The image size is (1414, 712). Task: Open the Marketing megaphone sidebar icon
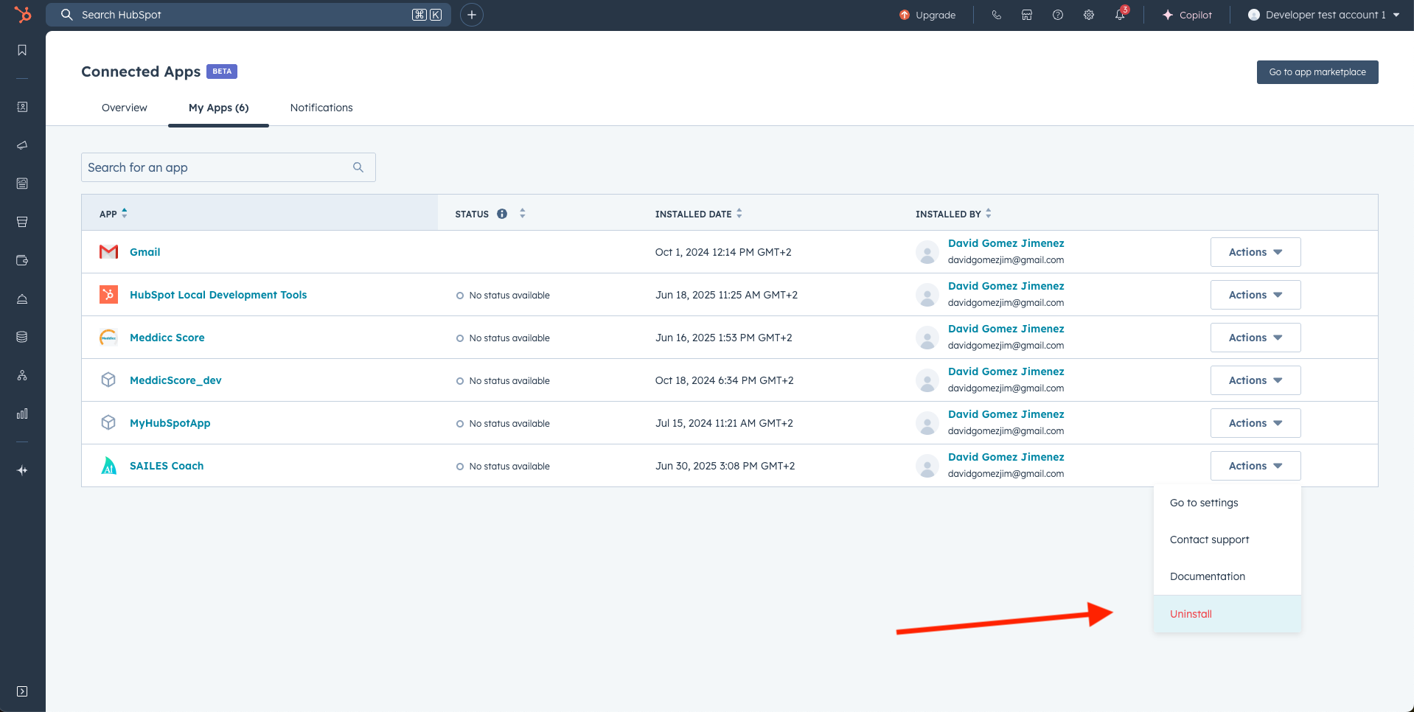[x=22, y=145]
